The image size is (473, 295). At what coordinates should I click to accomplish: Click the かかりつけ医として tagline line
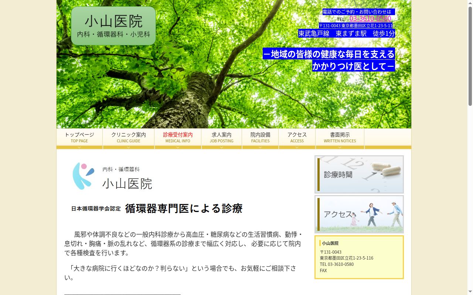tap(353, 66)
